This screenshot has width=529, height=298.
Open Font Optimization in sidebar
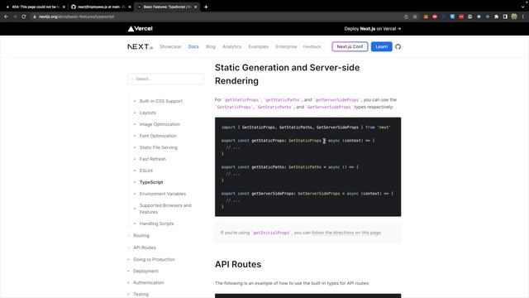point(158,136)
